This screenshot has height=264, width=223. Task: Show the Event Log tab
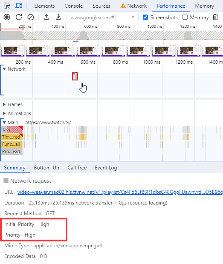106,168
